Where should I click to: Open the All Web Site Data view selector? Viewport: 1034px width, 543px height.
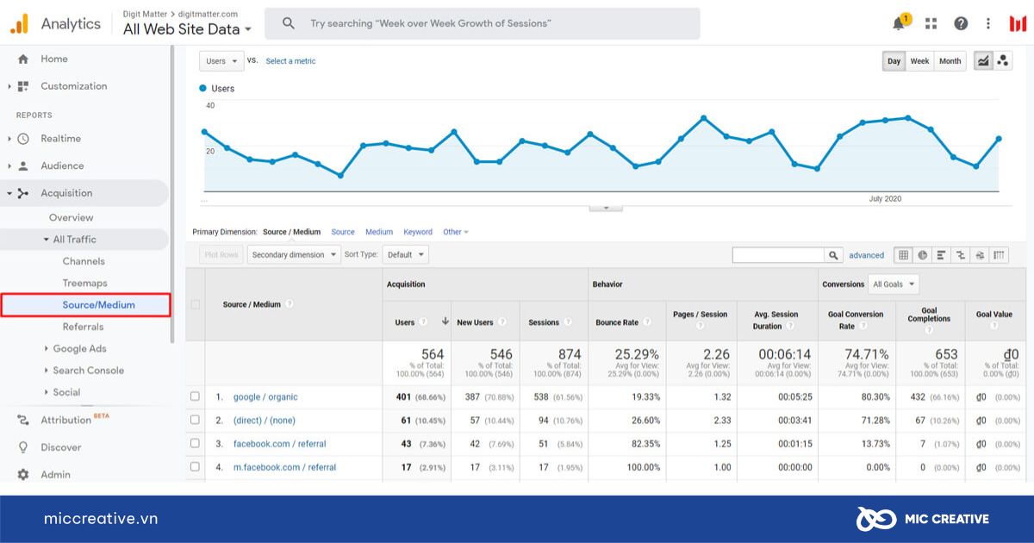[x=188, y=29]
